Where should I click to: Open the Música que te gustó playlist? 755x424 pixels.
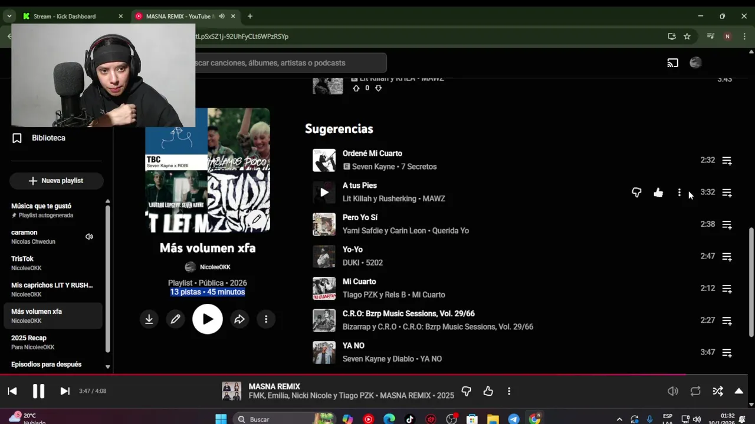(x=53, y=210)
